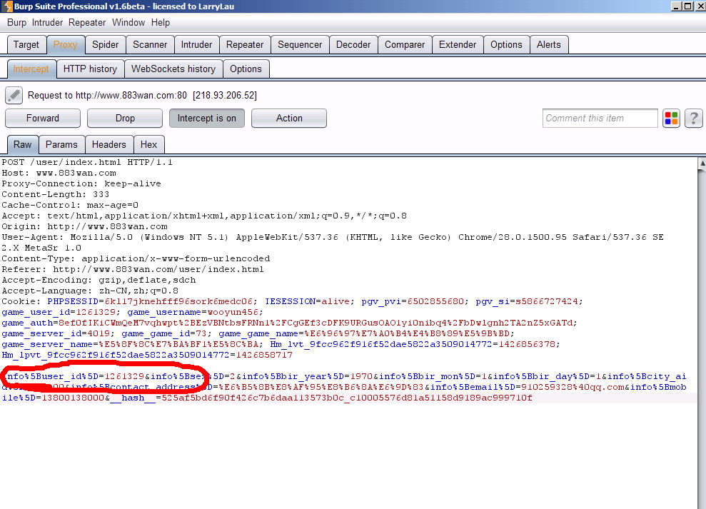The width and height of the screenshot is (706, 509).
Task: Switch to the Decoder tab
Action: 353,44
